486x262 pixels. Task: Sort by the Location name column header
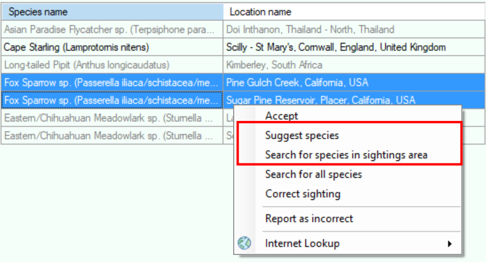click(x=354, y=12)
